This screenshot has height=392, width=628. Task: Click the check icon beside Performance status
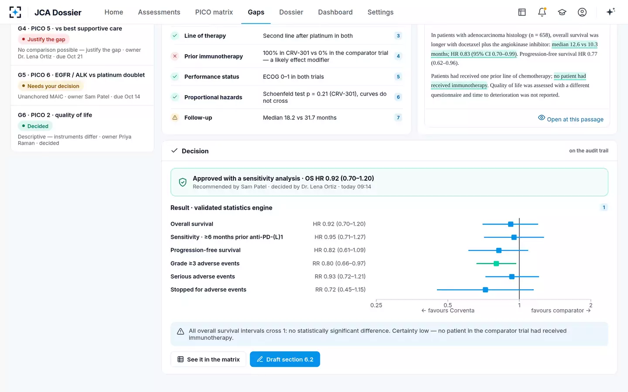point(175,77)
